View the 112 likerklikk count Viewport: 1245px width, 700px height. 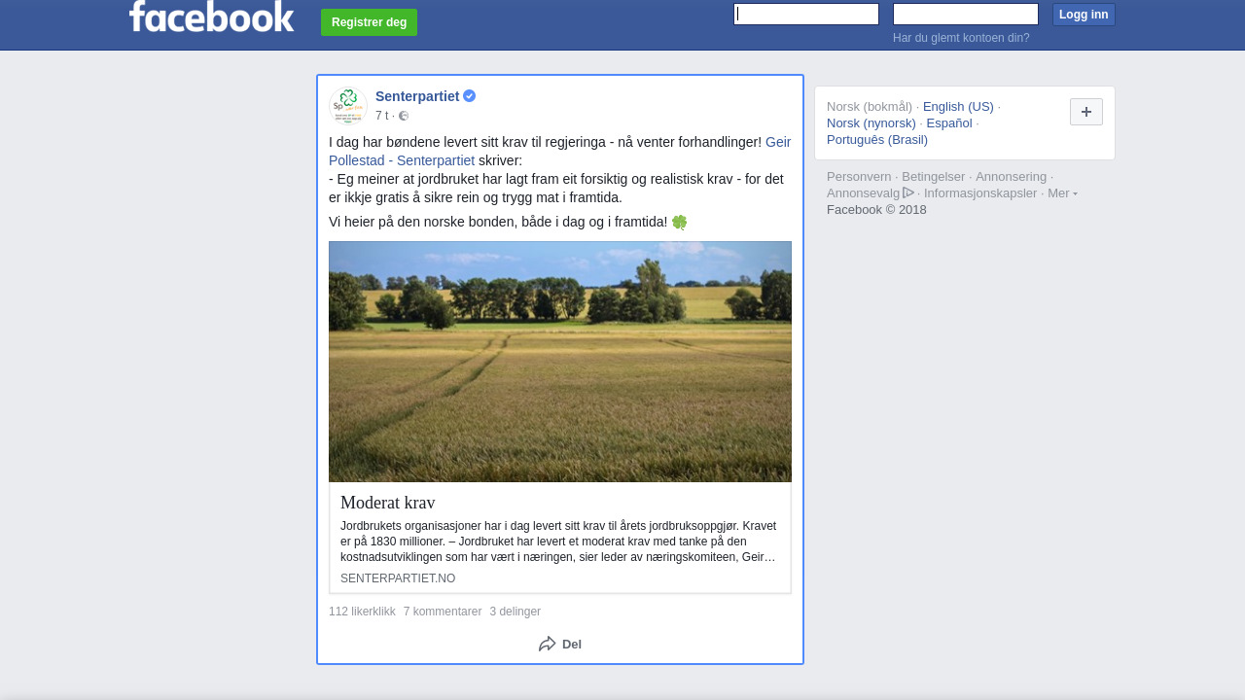tap(362, 612)
